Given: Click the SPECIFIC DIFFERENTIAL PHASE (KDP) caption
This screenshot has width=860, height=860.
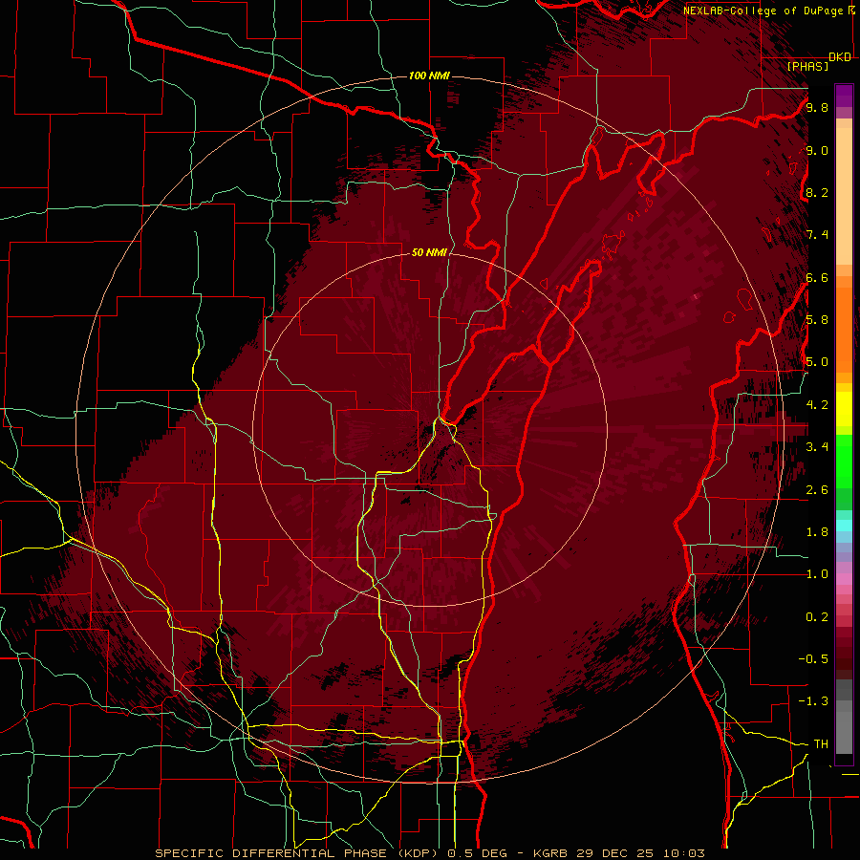Looking at the screenshot, I should 295,853.
